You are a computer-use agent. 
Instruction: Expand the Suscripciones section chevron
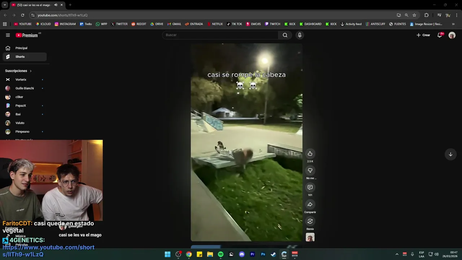point(31,71)
